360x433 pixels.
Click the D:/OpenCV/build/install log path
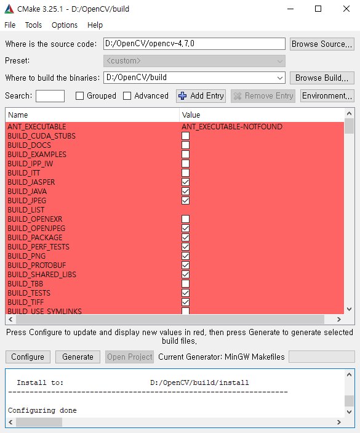[x=199, y=382]
